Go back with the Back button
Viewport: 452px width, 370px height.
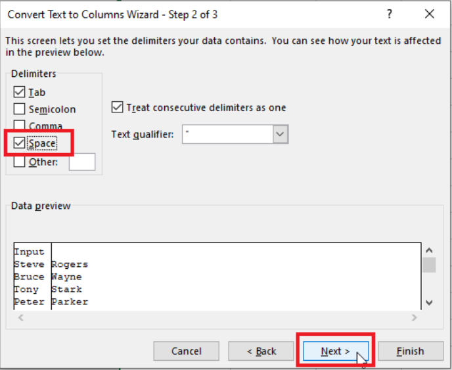point(261,351)
